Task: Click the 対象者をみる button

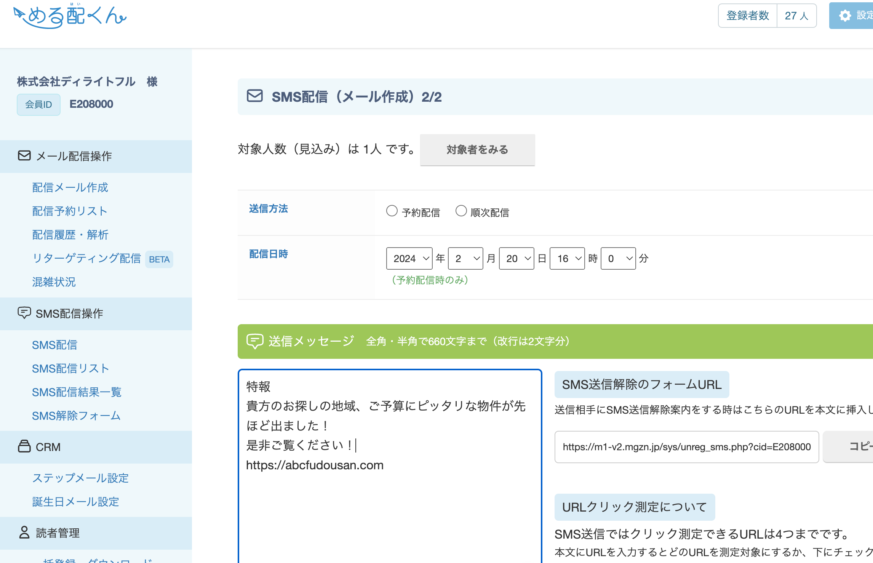Action: 477,150
